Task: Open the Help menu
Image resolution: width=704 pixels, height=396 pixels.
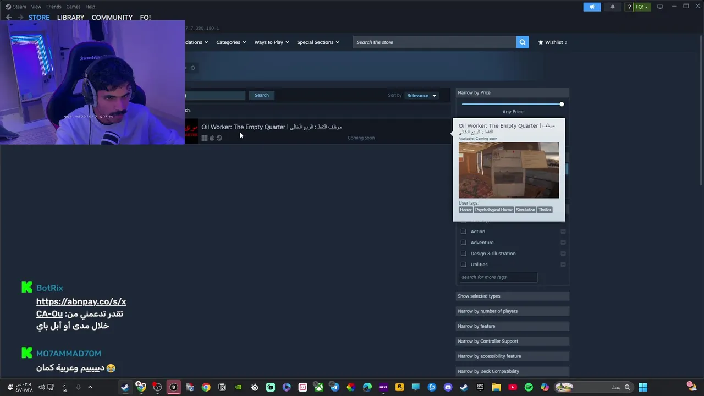Action: click(x=90, y=7)
